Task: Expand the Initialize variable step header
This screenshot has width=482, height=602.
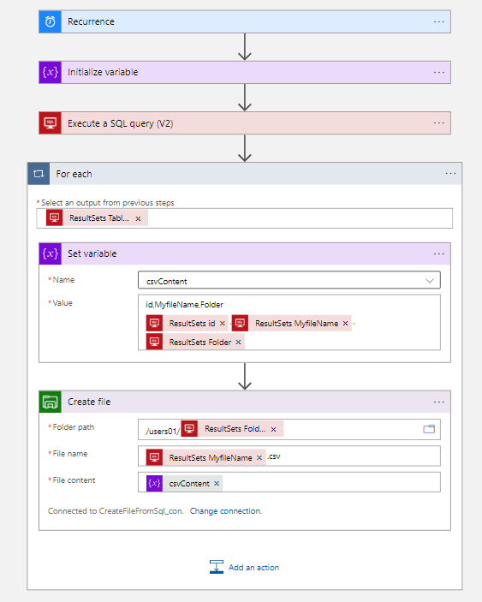Action: tap(245, 73)
